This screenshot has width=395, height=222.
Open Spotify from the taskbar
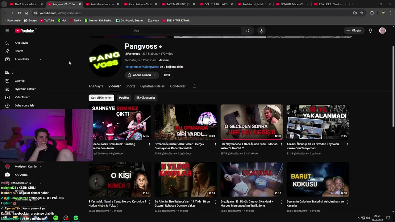76,218
